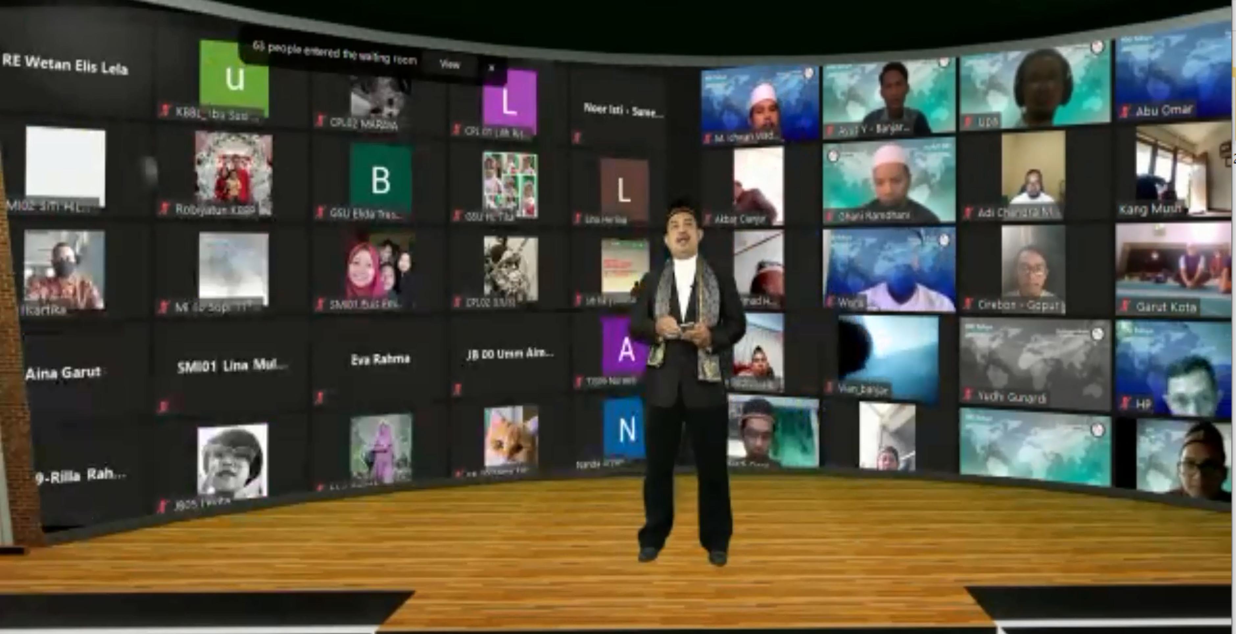Click the waiting room notification message text
The height and width of the screenshot is (634, 1236).
tap(334, 53)
